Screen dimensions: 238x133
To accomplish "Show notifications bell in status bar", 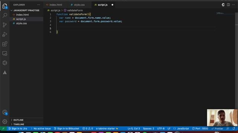I will coord(234,129).
